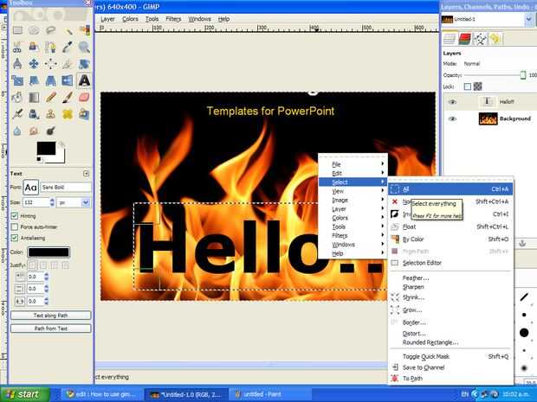Click the Path from Text button
Image resolution: width=537 pixels, height=402 pixels.
51,329
